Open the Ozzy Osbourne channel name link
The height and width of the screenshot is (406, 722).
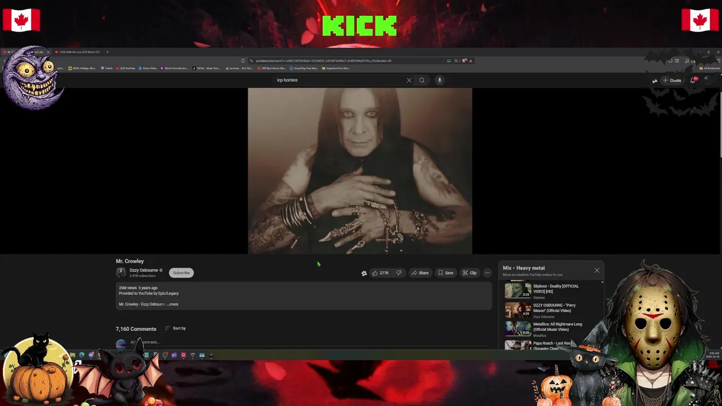click(143, 270)
